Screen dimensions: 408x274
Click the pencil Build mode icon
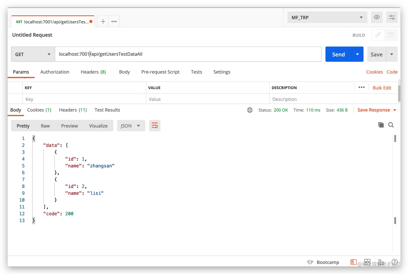378,35
